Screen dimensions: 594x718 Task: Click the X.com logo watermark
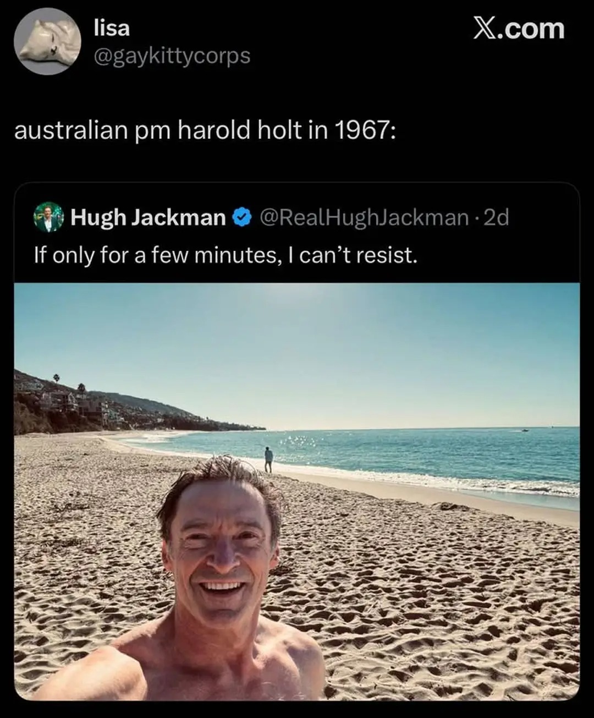point(519,29)
